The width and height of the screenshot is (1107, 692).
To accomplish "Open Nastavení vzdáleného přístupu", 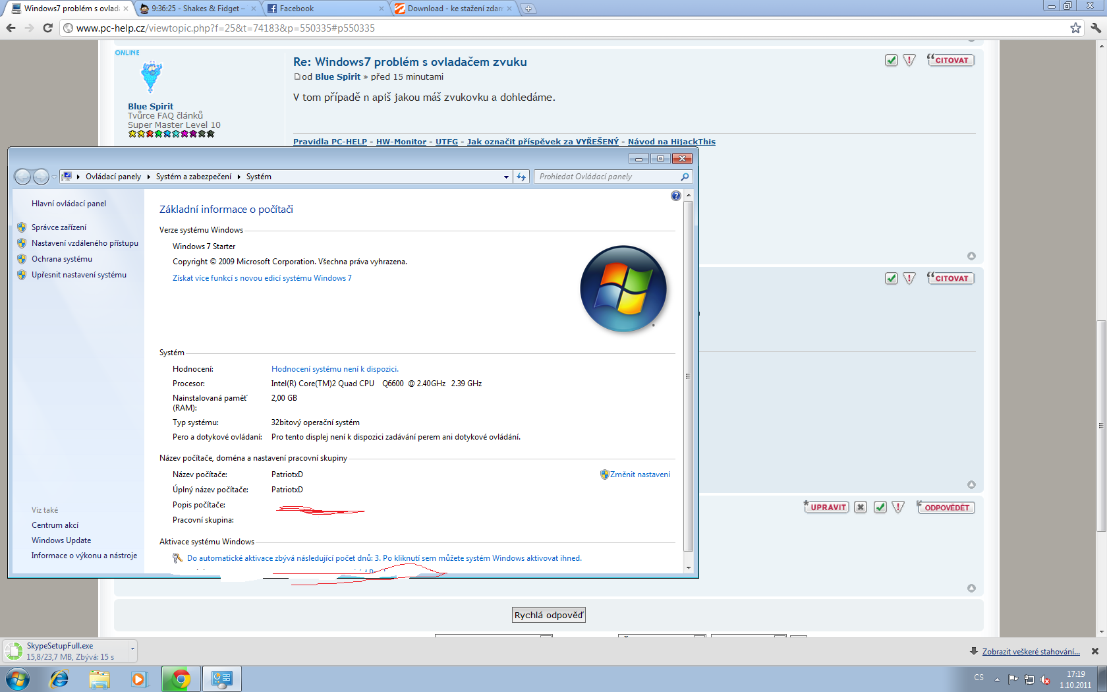I will [85, 243].
